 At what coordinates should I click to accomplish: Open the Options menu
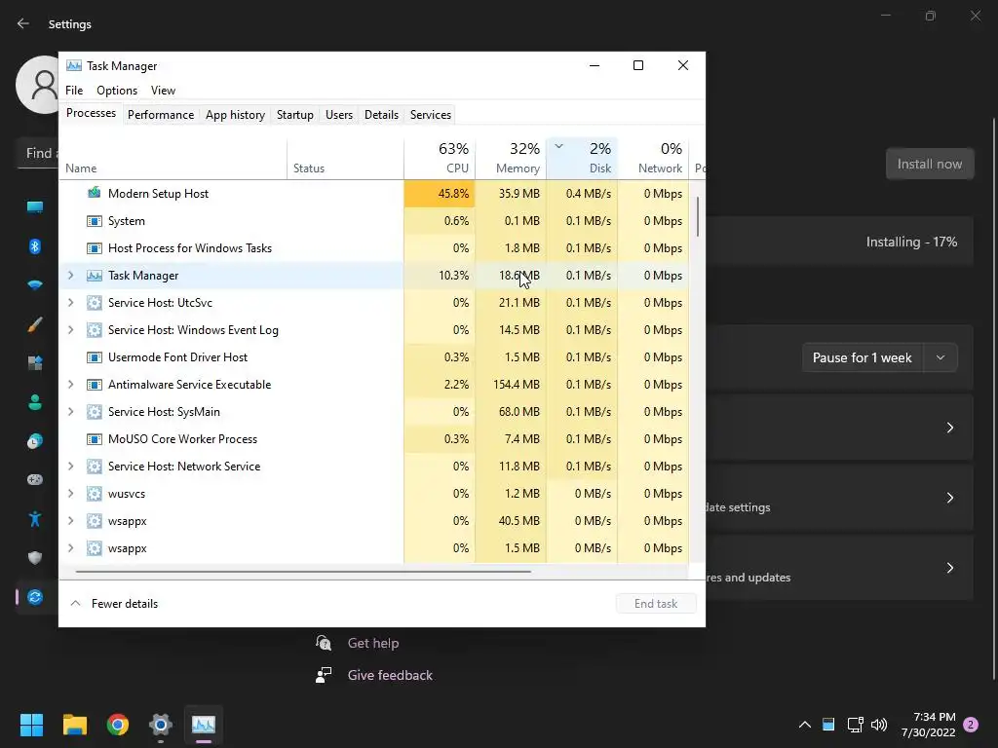click(117, 91)
